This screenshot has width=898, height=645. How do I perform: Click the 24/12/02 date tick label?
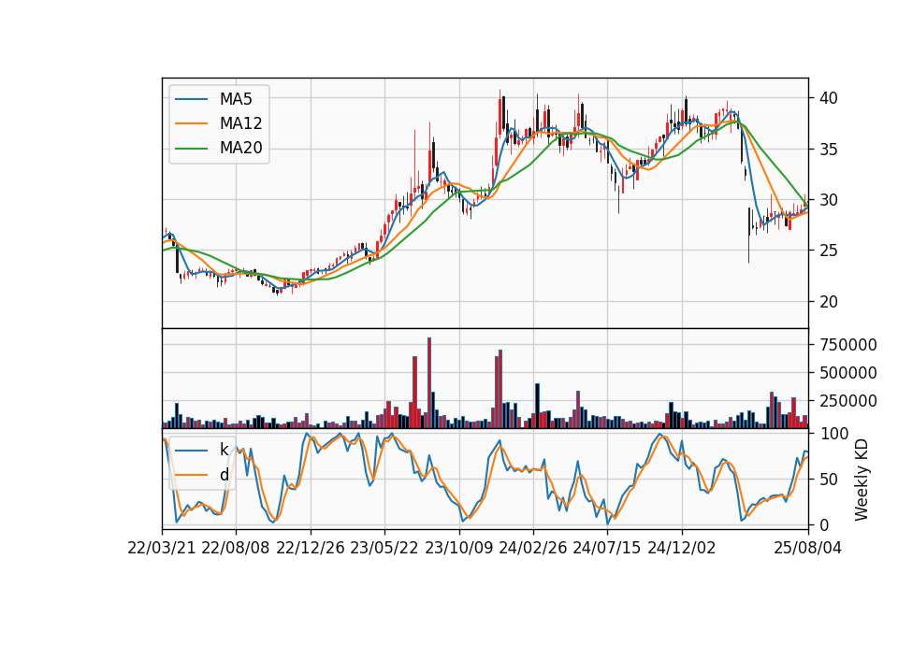point(682,549)
